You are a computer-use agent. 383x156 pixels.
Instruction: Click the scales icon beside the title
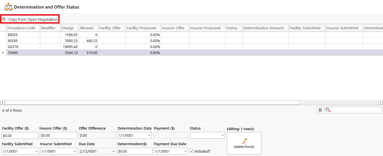[x=8, y=7]
